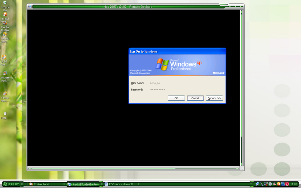Switch to RDC.docx Microsoft Word taskbar item
Image resolution: width=301 pixels, height=188 pixels.
[122, 184]
